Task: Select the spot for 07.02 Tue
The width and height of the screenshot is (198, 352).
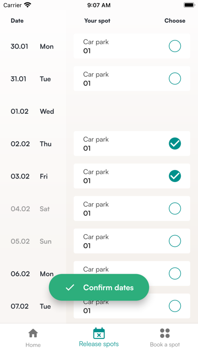Action: [x=175, y=306]
